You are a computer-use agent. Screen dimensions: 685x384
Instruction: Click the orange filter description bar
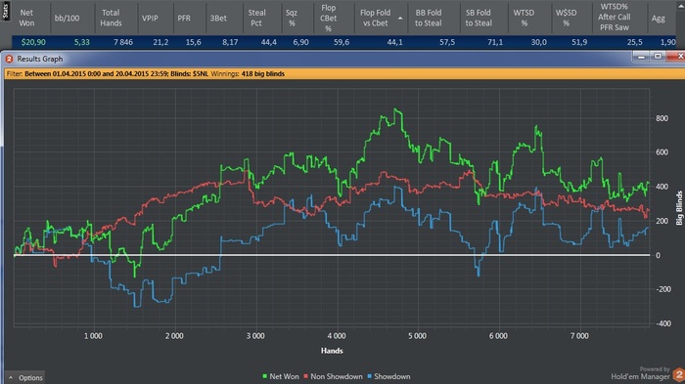pos(344,73)
